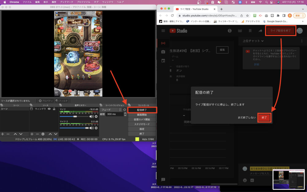Open the feedback icon in sidebar bottom
The width and height of the screenshot is (307, 192).
(x=163, y=179)
